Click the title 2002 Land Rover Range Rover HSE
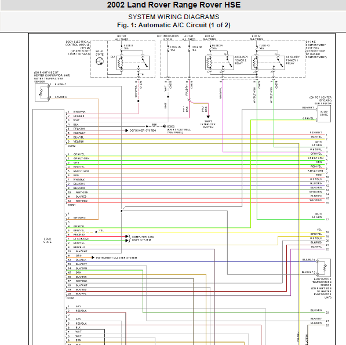This screenshot has height=345, width=346. [174, 5]
